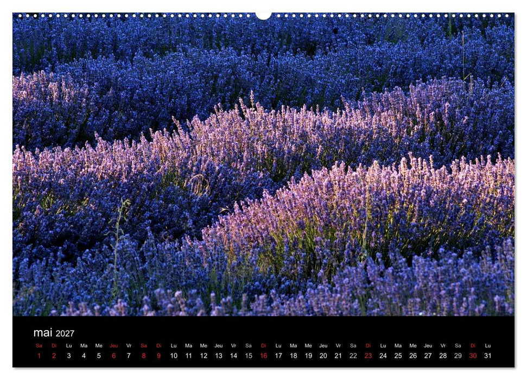The height and width of the screenshot is (380, 527).
Task: Select red day 16 in the calendar
Action: tap(264, 356)
